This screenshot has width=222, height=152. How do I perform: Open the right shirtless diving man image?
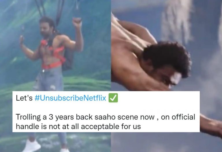click(166, 46)
